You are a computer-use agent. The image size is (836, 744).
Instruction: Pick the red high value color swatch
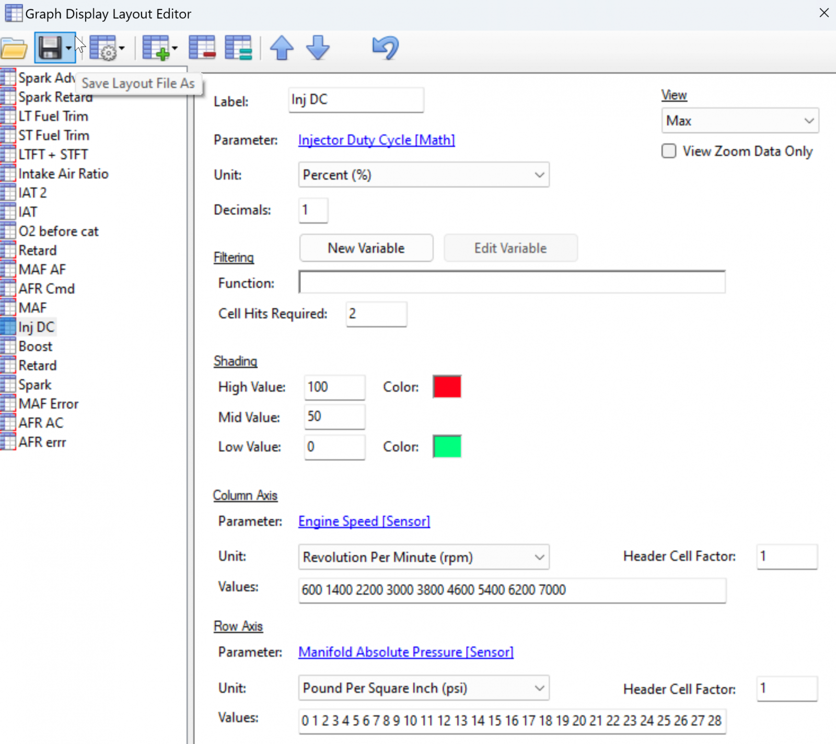(x=447, y=387)
